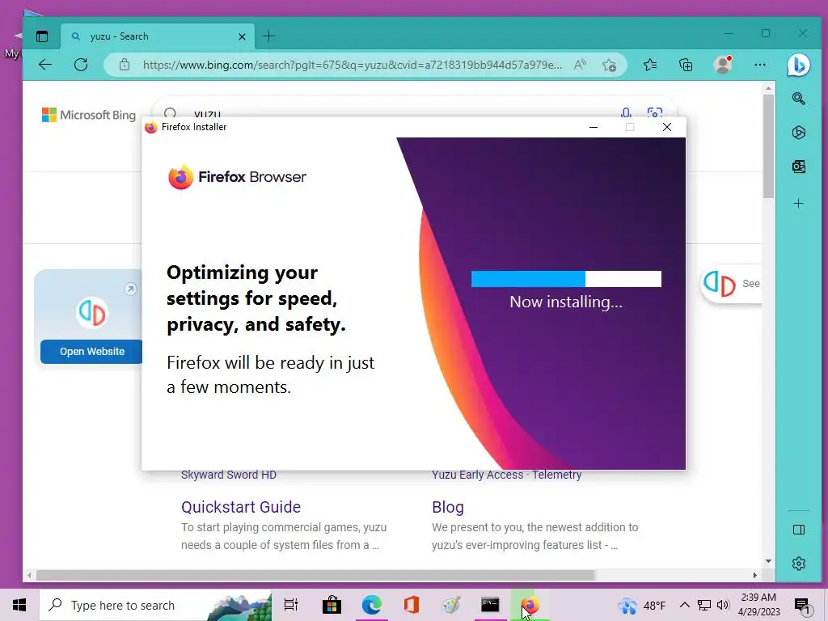
Task: Click the yuzu logo external link arrow
Action: (130, 289)
